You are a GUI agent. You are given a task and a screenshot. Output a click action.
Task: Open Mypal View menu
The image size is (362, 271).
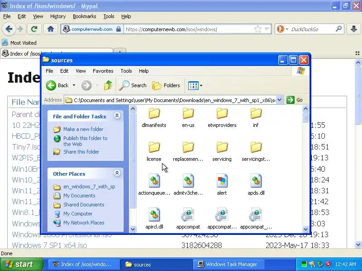pyautogui.click(x=38, y=16)
